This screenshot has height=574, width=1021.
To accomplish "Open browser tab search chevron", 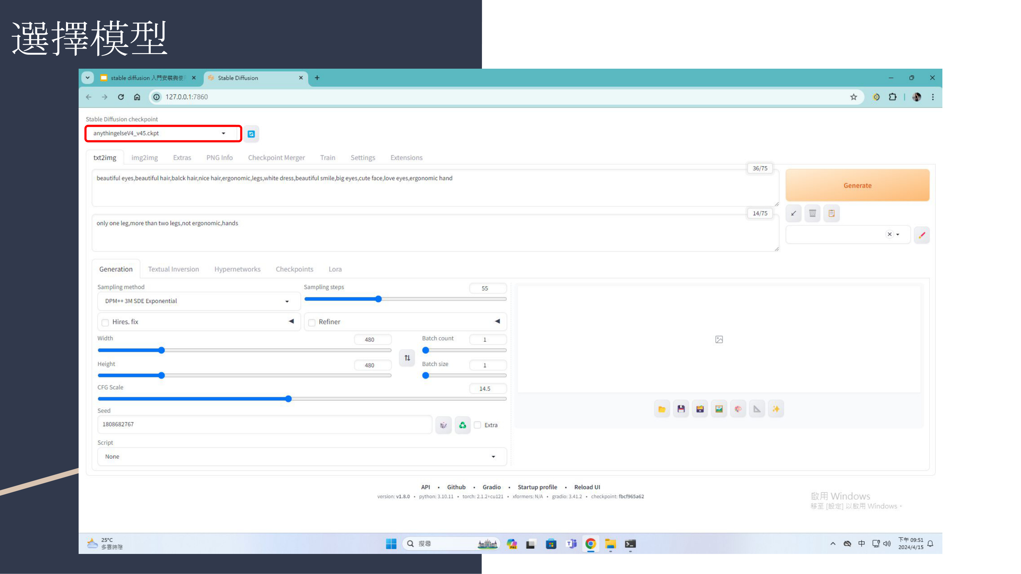I will pyautogui.click(x=87, y=78).
